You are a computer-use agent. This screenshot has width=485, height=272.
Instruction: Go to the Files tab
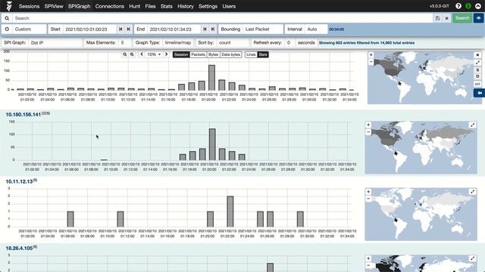[x=150, y=6]
